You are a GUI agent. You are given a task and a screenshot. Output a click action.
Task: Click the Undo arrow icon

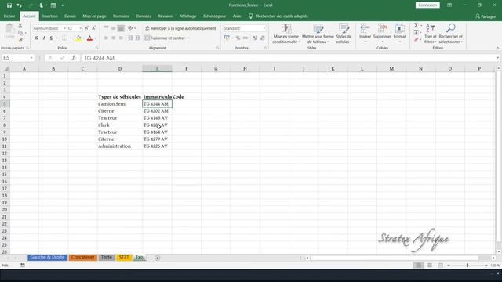point(19,5)
